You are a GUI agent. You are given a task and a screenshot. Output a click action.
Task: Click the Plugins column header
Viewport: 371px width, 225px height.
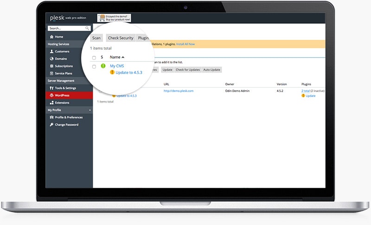coord(306,84)
